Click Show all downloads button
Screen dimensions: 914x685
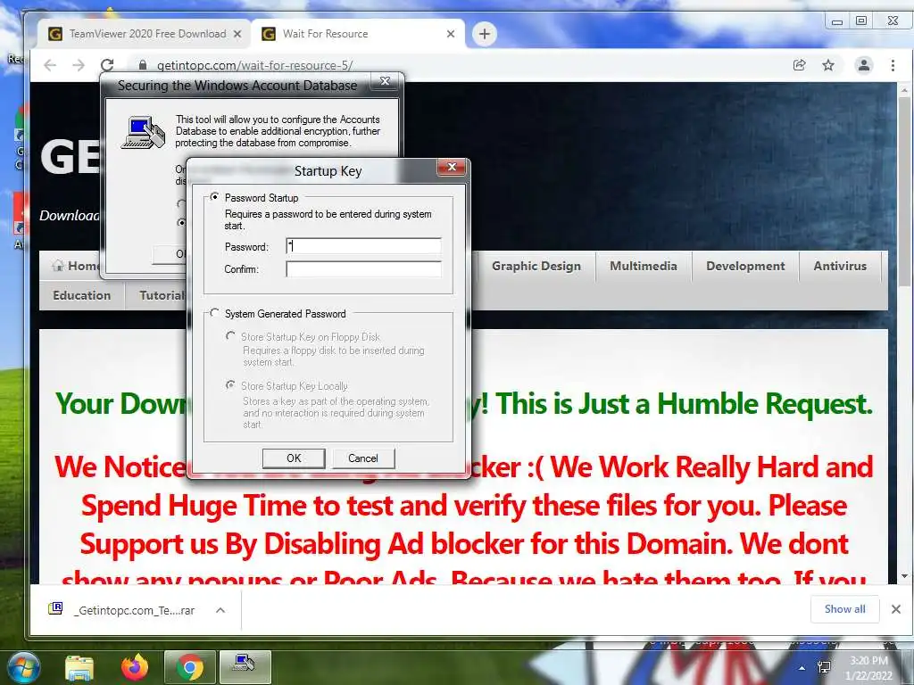844,609
